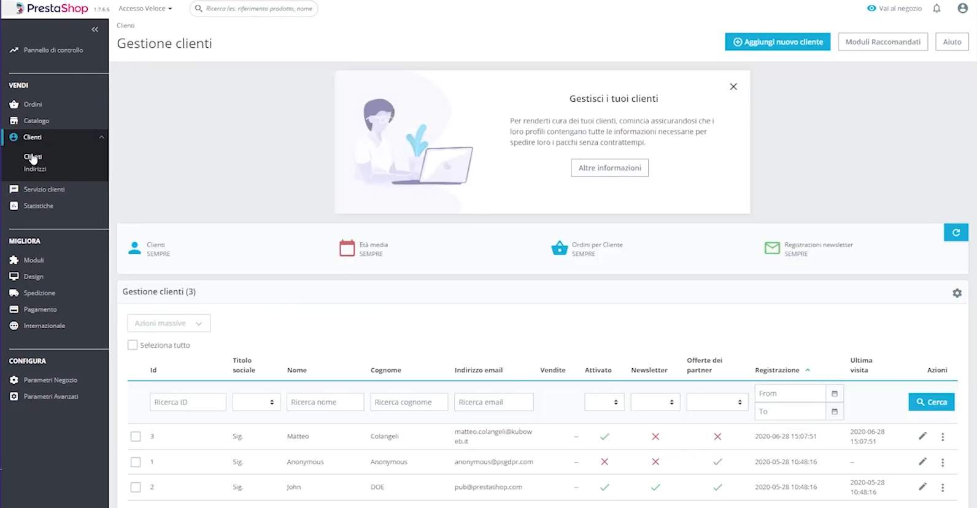Open the more-actions menu for customer John DOE
This screenshot has height=508, width=977.
tap(943, 488)
